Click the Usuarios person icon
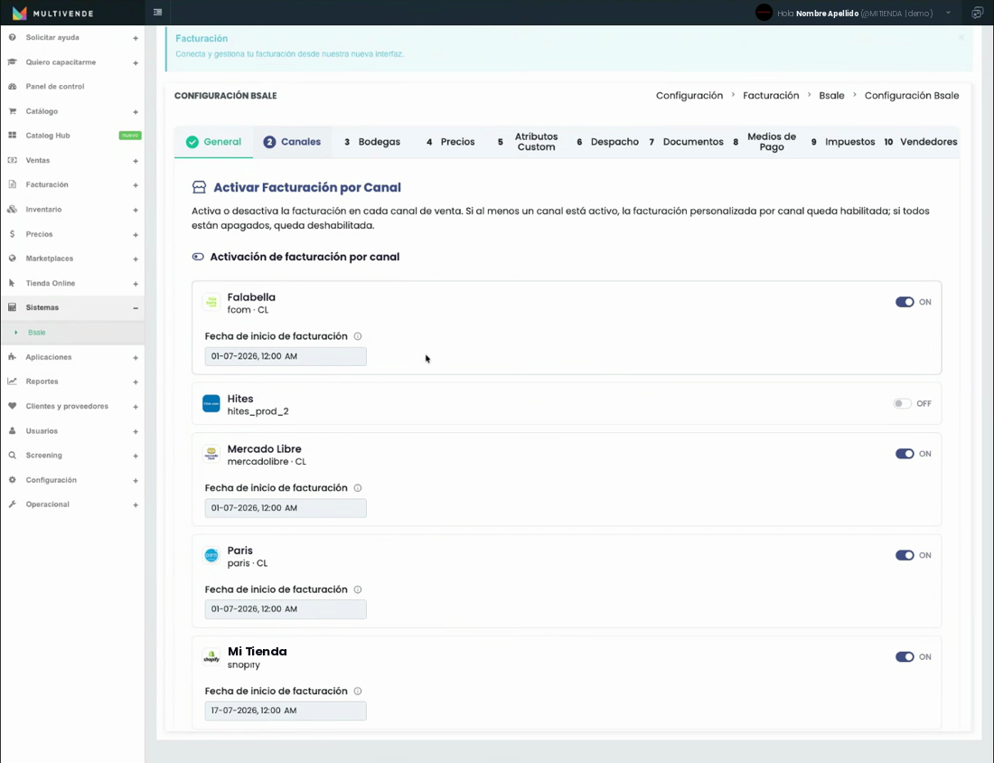The width and height of the screenshot is (994, 763). click(12, 430)
